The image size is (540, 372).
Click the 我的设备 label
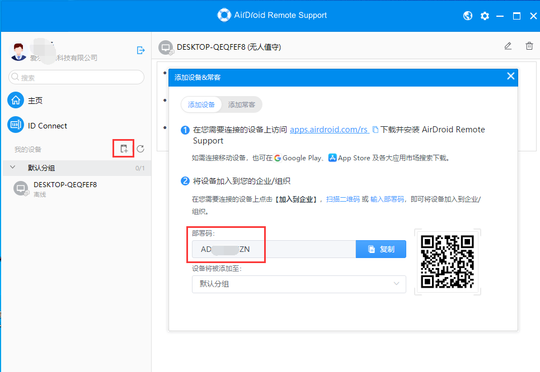tap(28, 150)
